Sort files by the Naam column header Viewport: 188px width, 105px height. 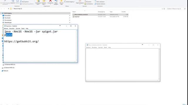(74, 12)
